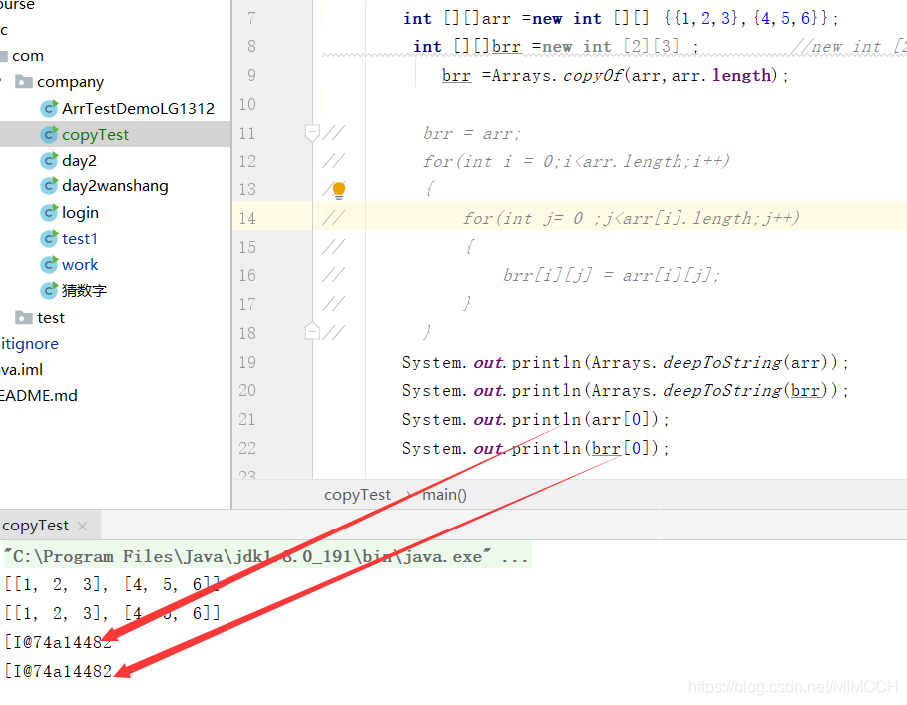Click the class icon beside copyTest

click(x=49, y=134)
